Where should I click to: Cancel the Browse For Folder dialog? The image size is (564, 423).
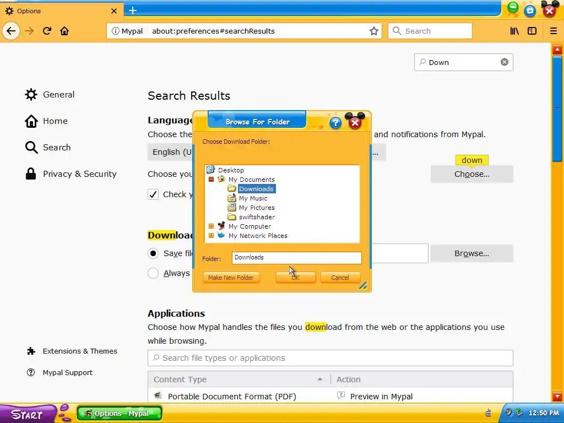[x=340, y=278]
